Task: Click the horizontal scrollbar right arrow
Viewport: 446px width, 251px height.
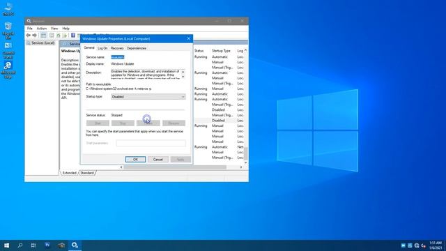Action: tap(241, 167)
